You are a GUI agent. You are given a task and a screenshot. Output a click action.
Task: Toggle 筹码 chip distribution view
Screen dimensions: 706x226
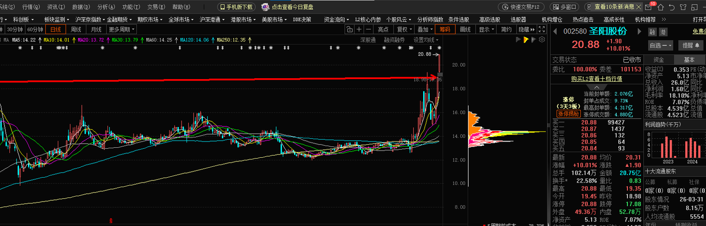pos(445,29)
